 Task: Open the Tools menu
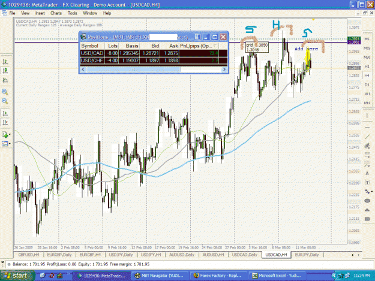pyautogui.click(x=72, y=13)
